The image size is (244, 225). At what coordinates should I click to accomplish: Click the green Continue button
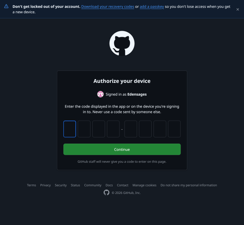click(122, 149)
